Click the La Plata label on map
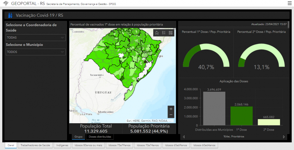 tap(86, 114)
